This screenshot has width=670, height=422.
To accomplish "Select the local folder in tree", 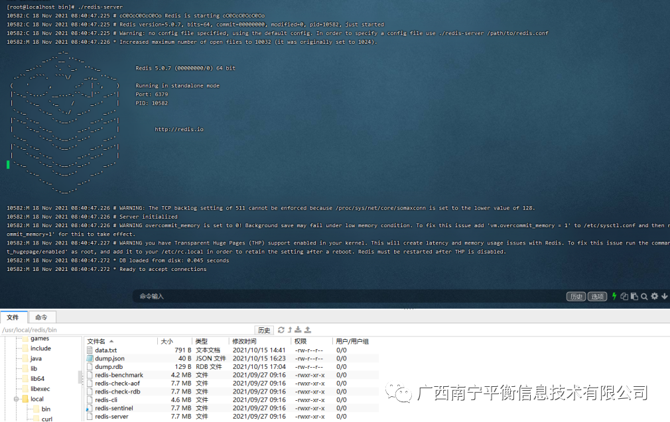I will pos(36,399).
